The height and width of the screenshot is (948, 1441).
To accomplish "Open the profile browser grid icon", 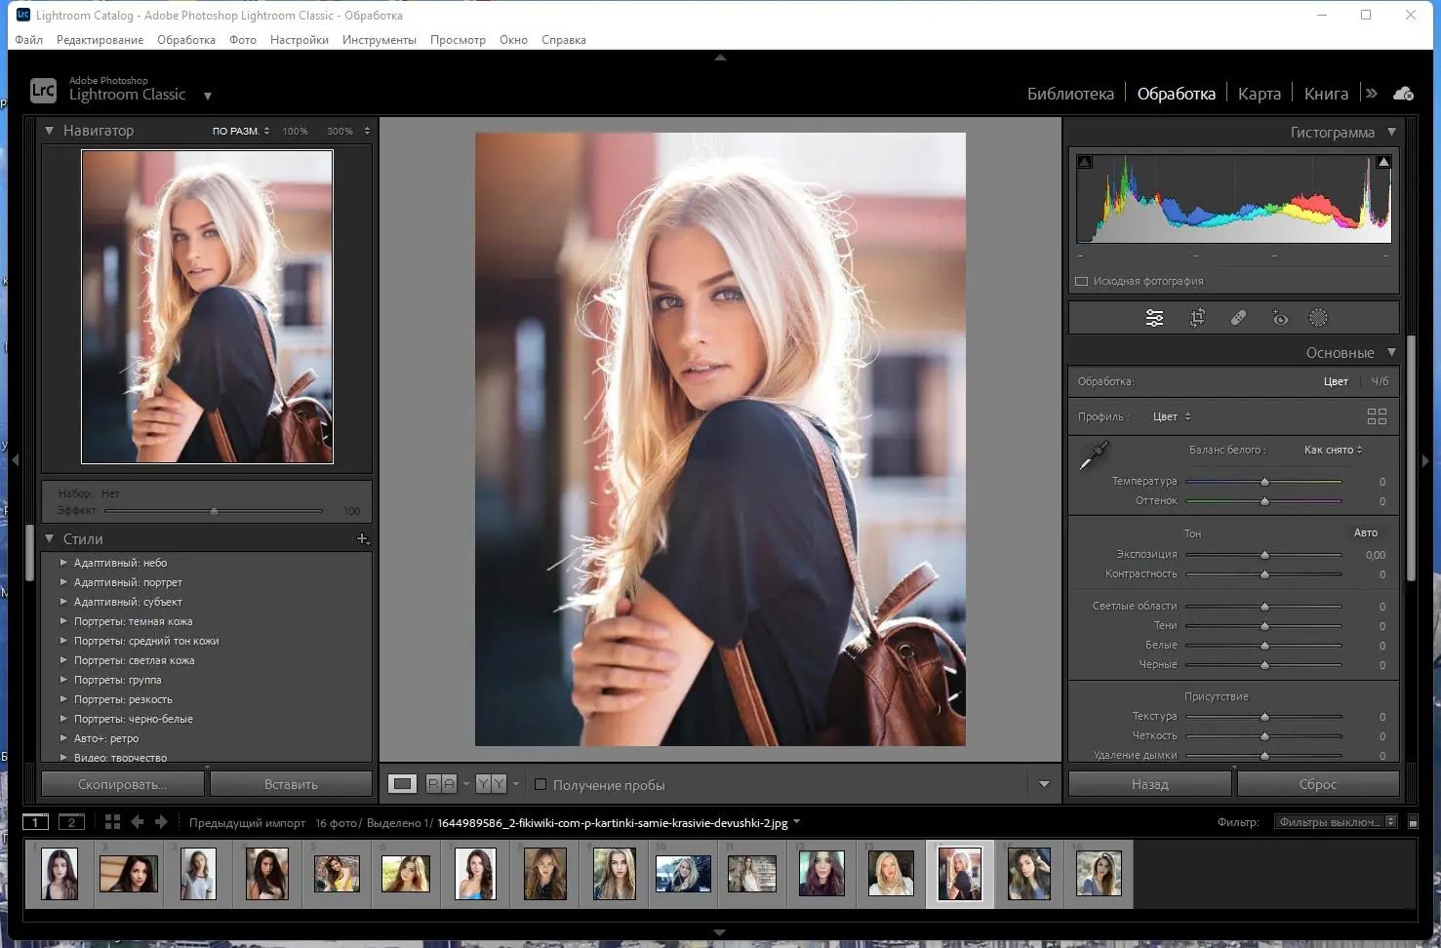I will 1377,416.
